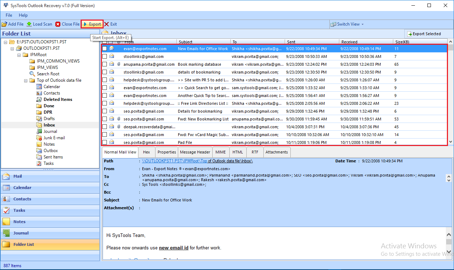The width and height of the screenshot is (454, 270).
Task: Open the File menu
Action: coord(9,15)
